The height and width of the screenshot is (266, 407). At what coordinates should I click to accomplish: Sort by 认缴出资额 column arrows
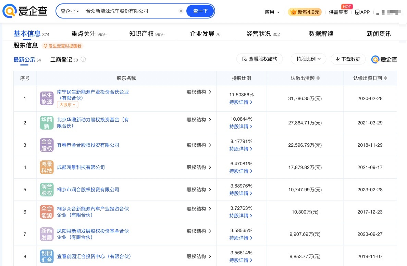point(318,78)
